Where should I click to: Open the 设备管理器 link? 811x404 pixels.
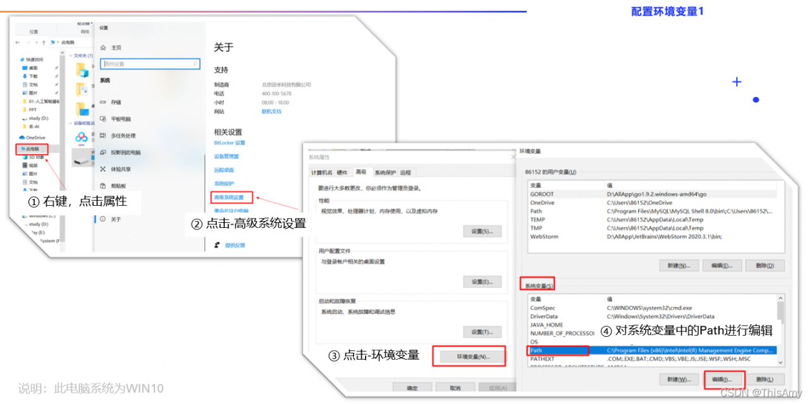pos(228,156)
